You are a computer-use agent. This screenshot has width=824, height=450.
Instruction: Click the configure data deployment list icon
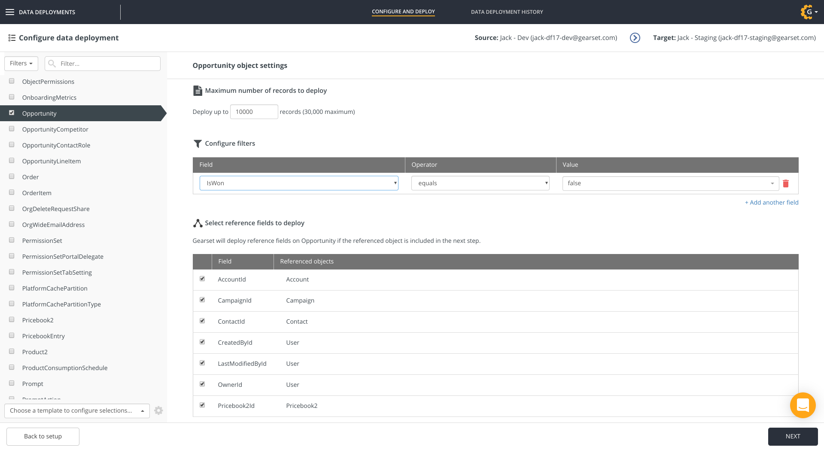12,38
